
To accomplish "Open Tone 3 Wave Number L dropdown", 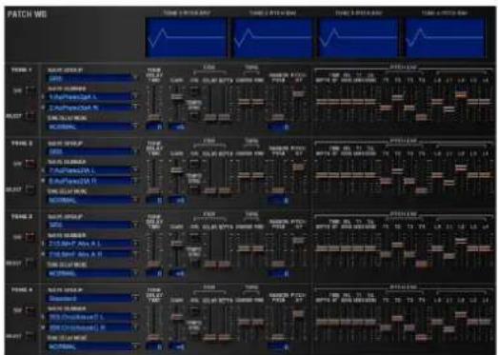I will 92,244.
